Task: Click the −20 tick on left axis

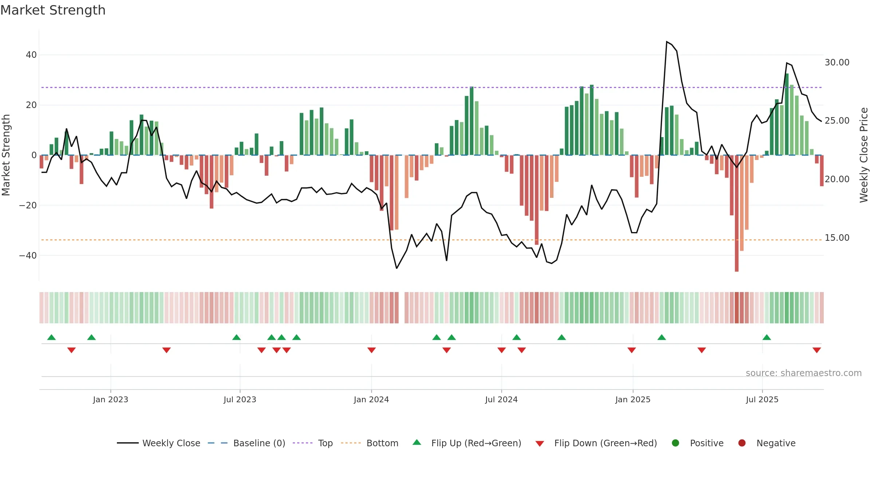Action: click(28, 205)
